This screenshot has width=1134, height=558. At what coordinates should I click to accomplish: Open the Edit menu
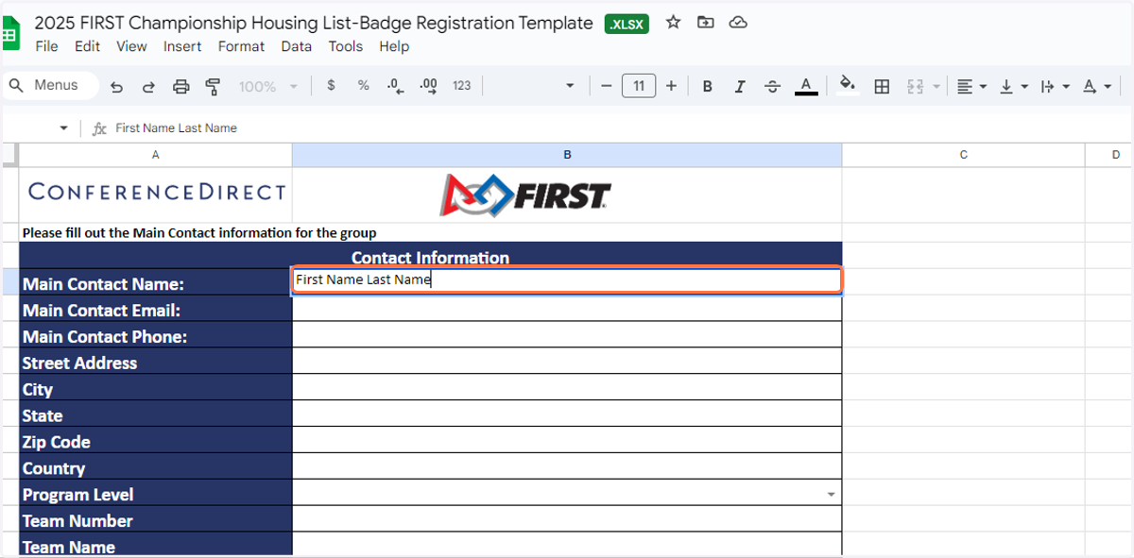coord(87,46)
